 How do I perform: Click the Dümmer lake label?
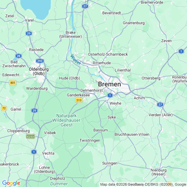coord(59,184)
